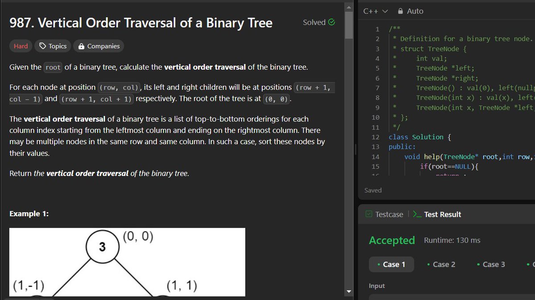535x300 pixels.
Task: Select the Case 3 tab
Action: [x=491, y=264]
